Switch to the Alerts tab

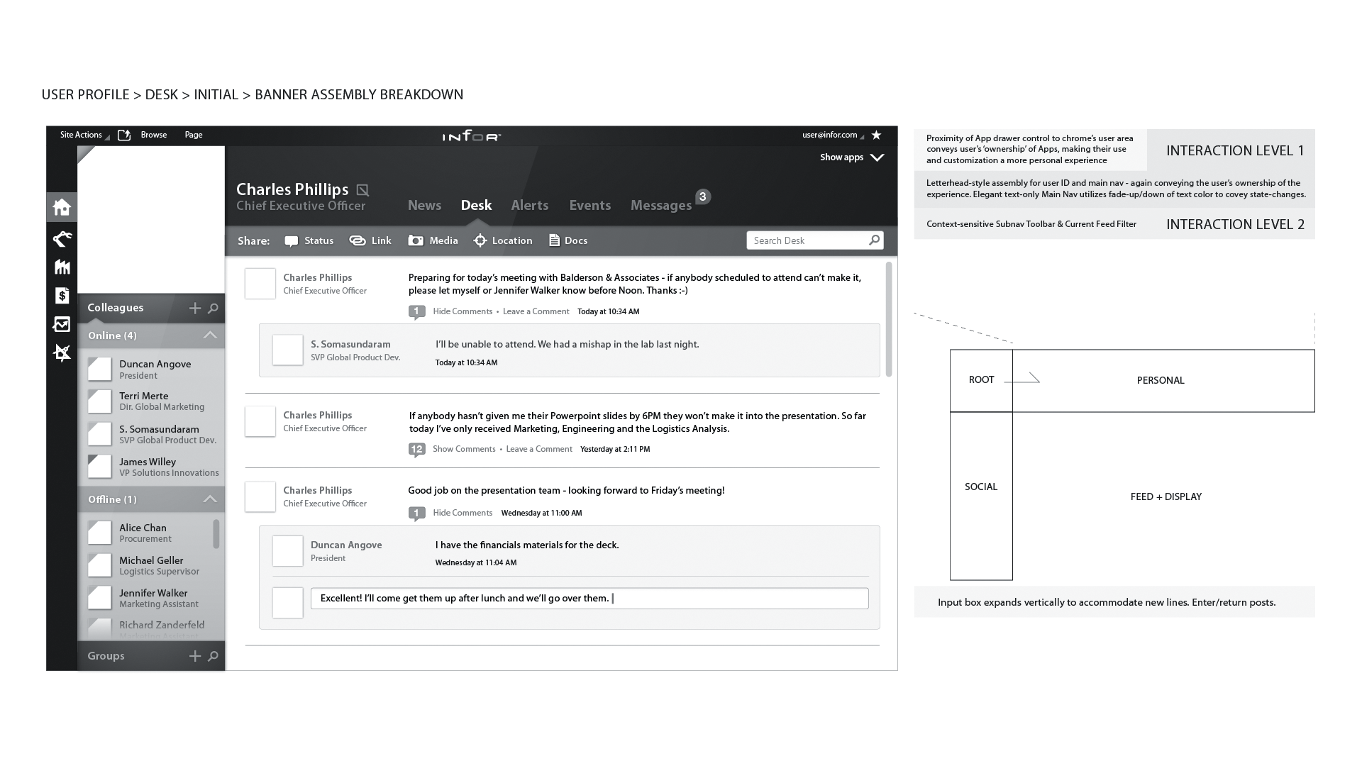pos(530,205)
